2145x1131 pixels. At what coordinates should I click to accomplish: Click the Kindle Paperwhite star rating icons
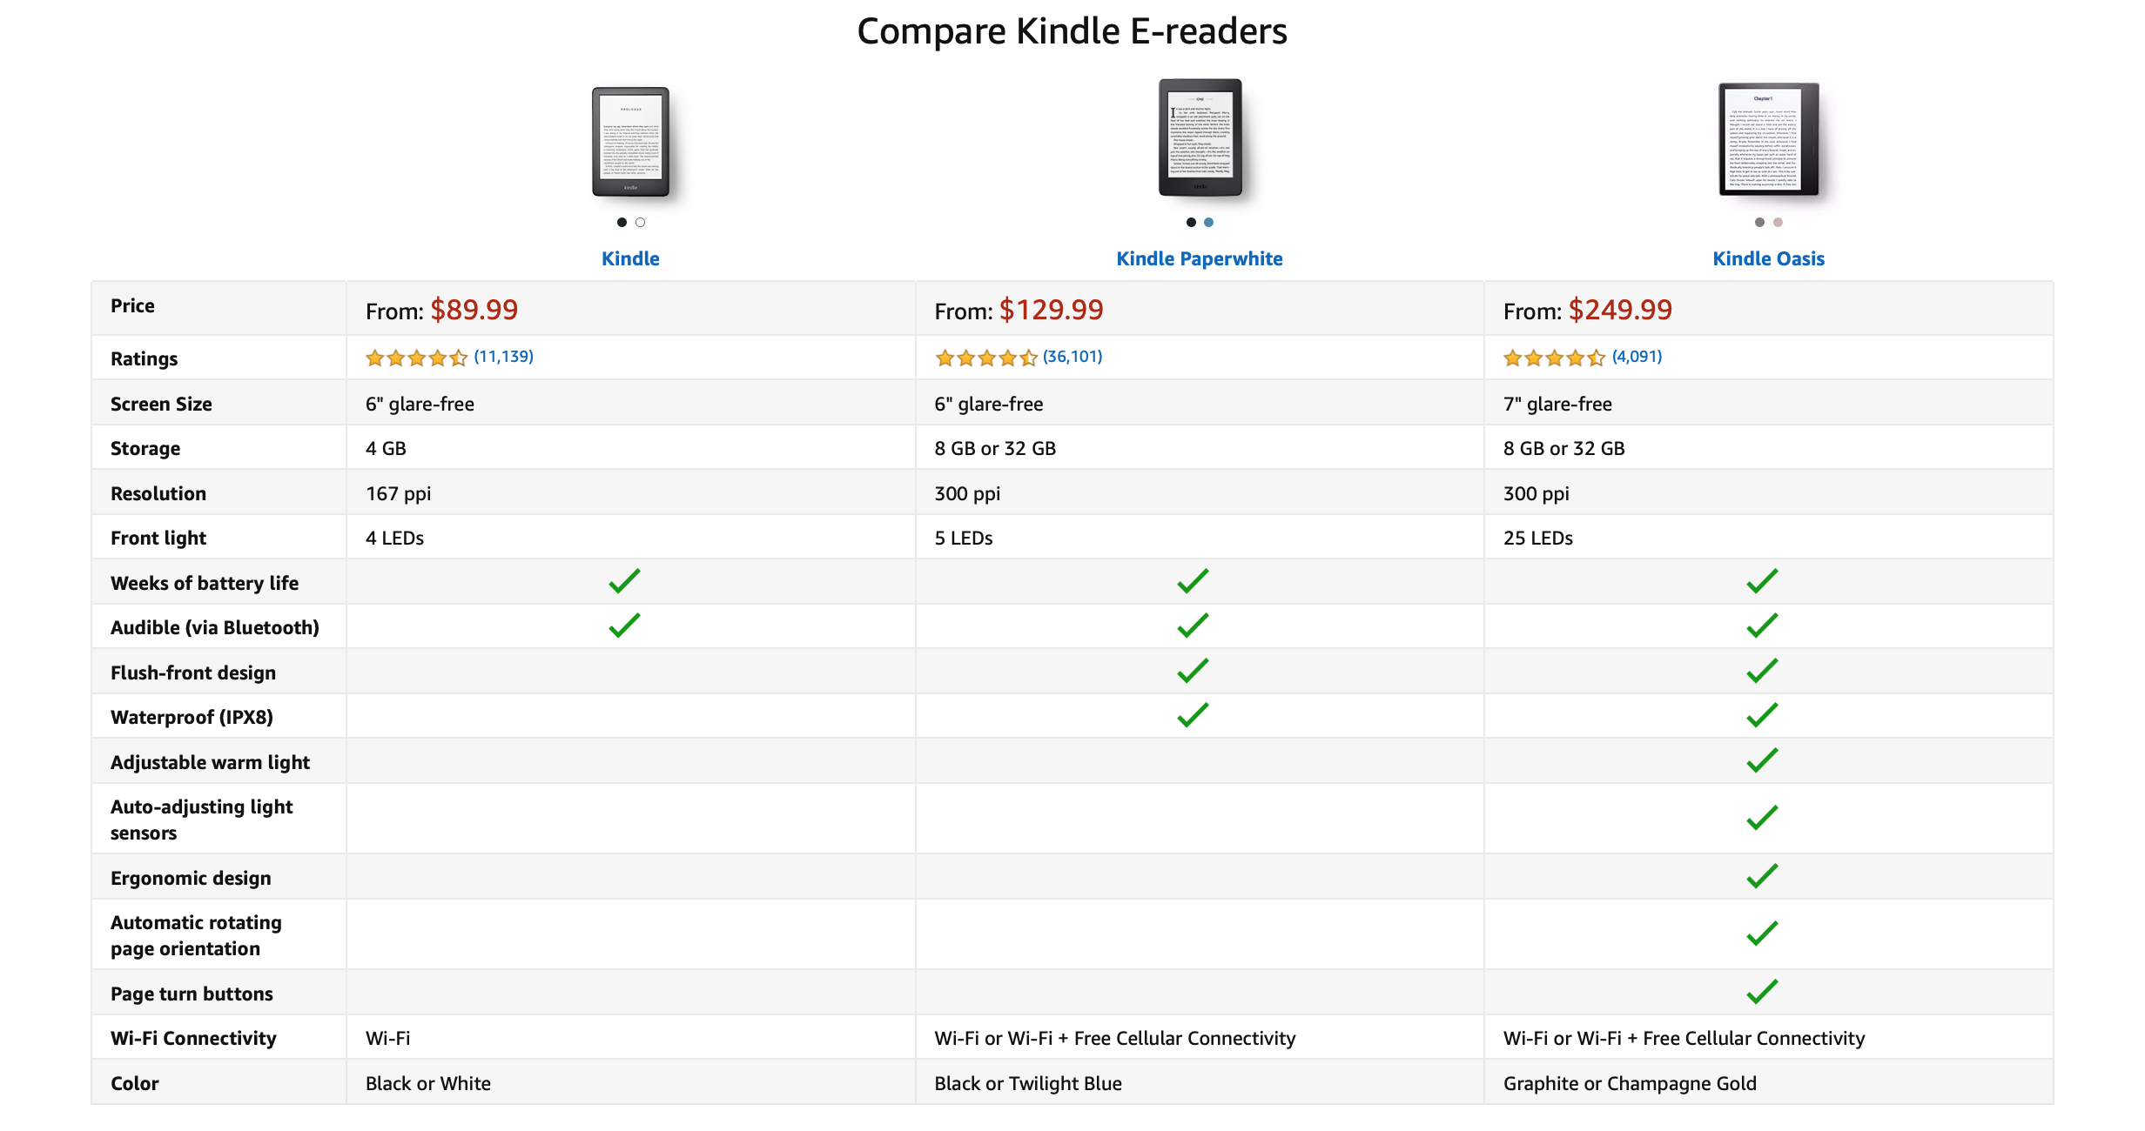click(x=985, y=358)
